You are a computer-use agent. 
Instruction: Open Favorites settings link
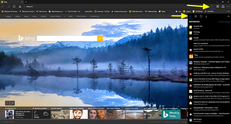(224, 22)
